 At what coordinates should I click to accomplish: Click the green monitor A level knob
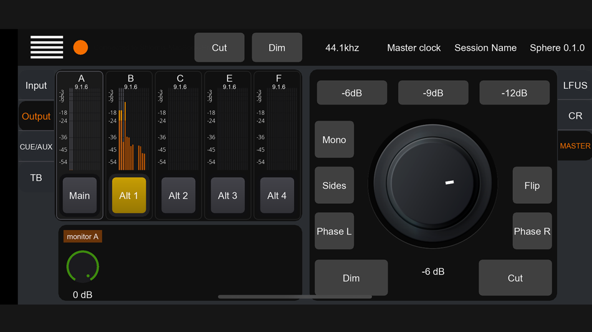tap(83, 267)
